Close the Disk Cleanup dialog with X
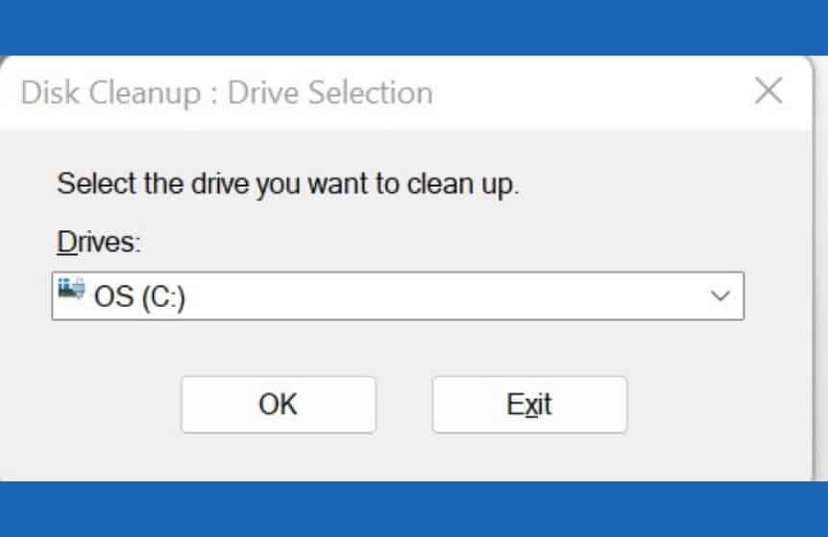The height and width of the screenshot is (537, 828). pyautogui.click(x=768, y=91)
